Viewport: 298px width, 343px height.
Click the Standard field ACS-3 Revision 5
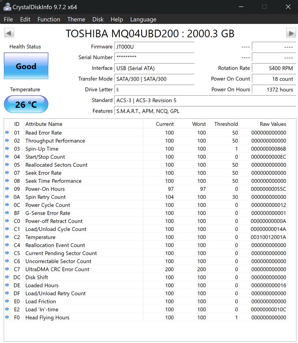[205, 100]
